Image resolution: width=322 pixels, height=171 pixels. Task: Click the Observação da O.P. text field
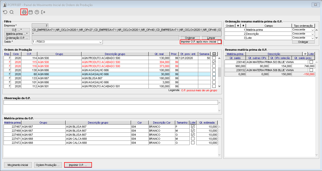110,102
